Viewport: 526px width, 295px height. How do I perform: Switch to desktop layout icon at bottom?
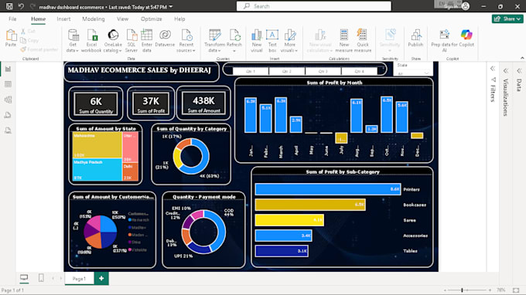click(24, 277)
